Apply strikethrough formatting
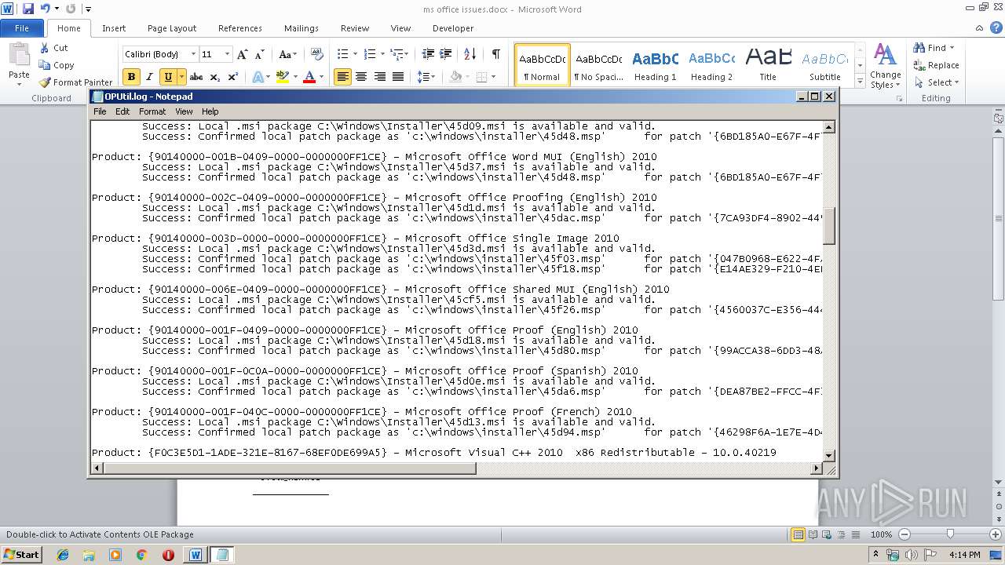The height and width of the screenshot is (565, 1005). 196,77
